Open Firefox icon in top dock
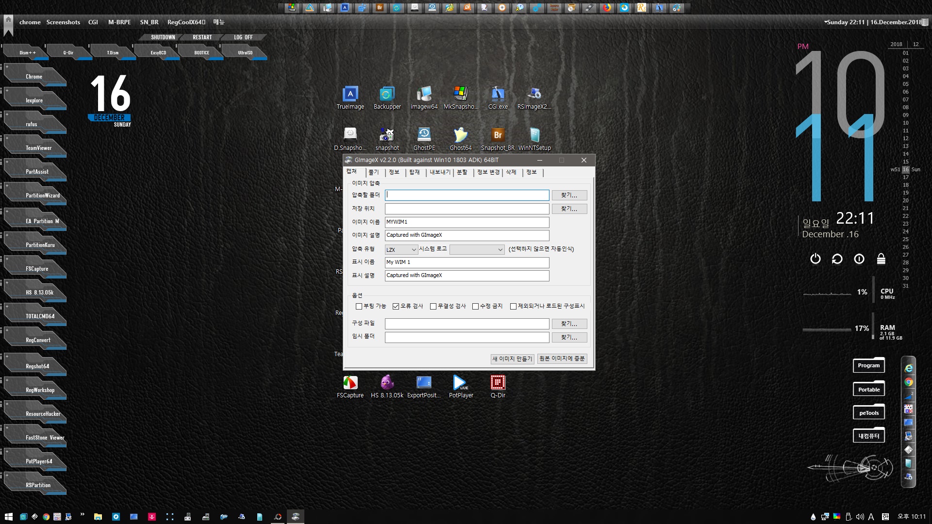The width and height of the screenshot is (932, 524). pos(607,7)
